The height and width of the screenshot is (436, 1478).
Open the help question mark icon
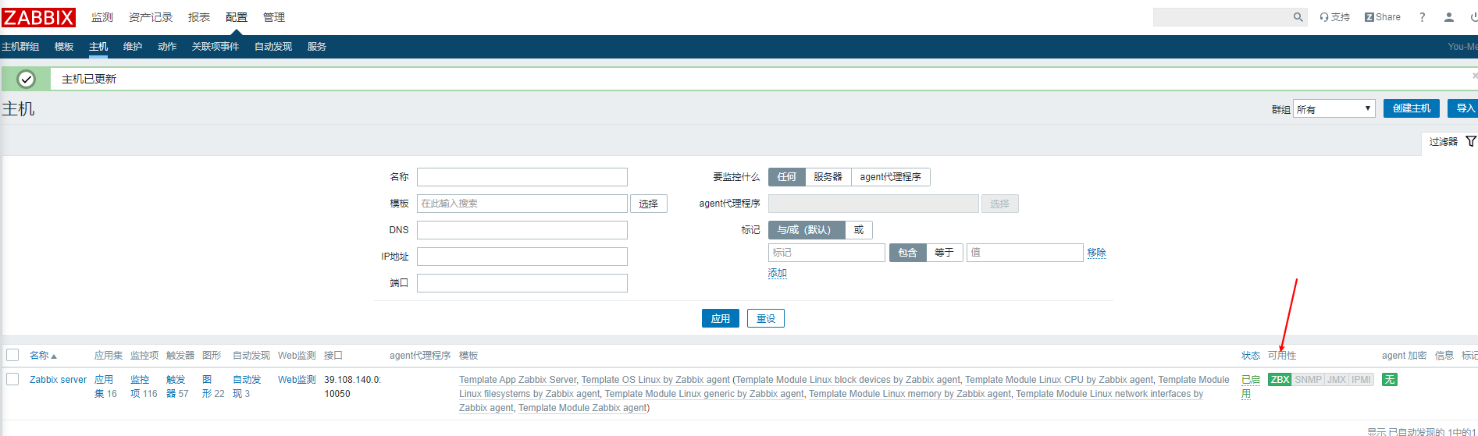(x=1422, y=17)
